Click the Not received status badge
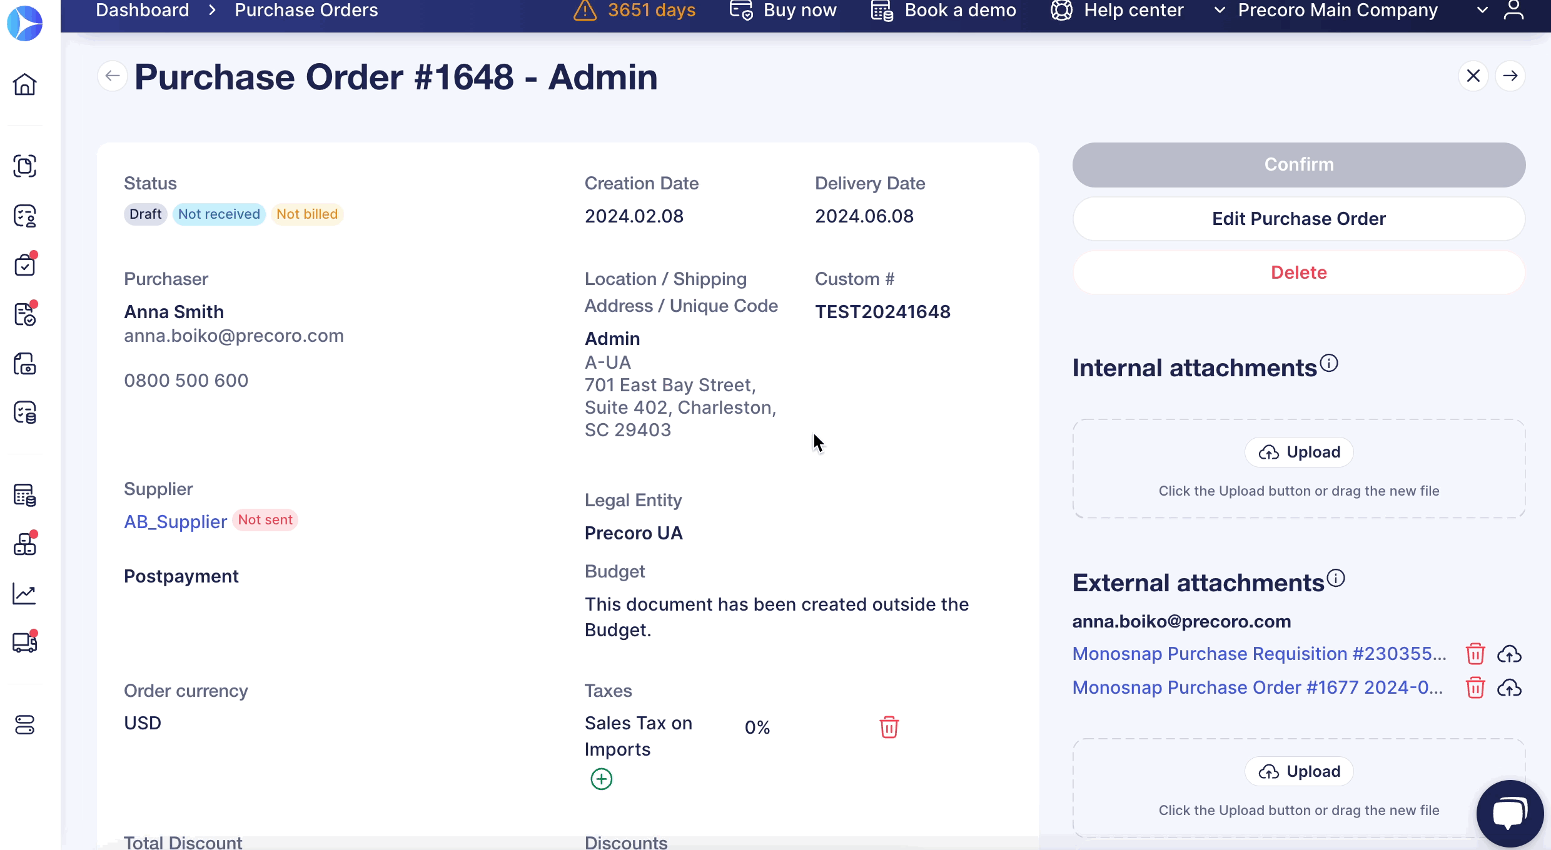 pos(219,214)
